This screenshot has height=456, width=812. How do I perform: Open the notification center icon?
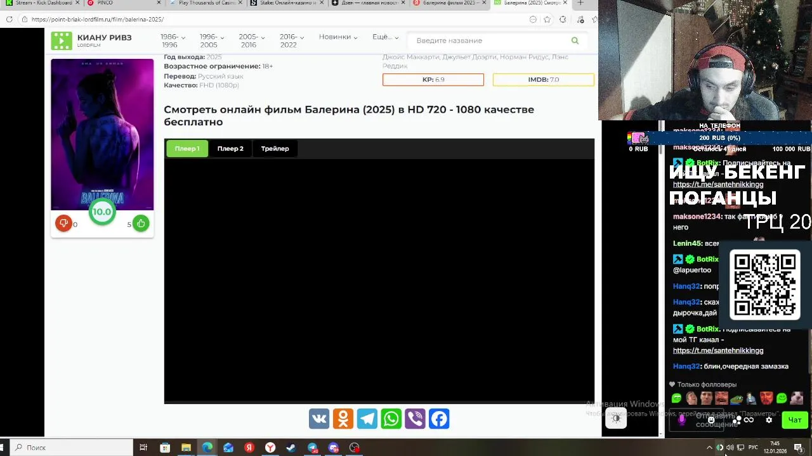pos(798,448)
